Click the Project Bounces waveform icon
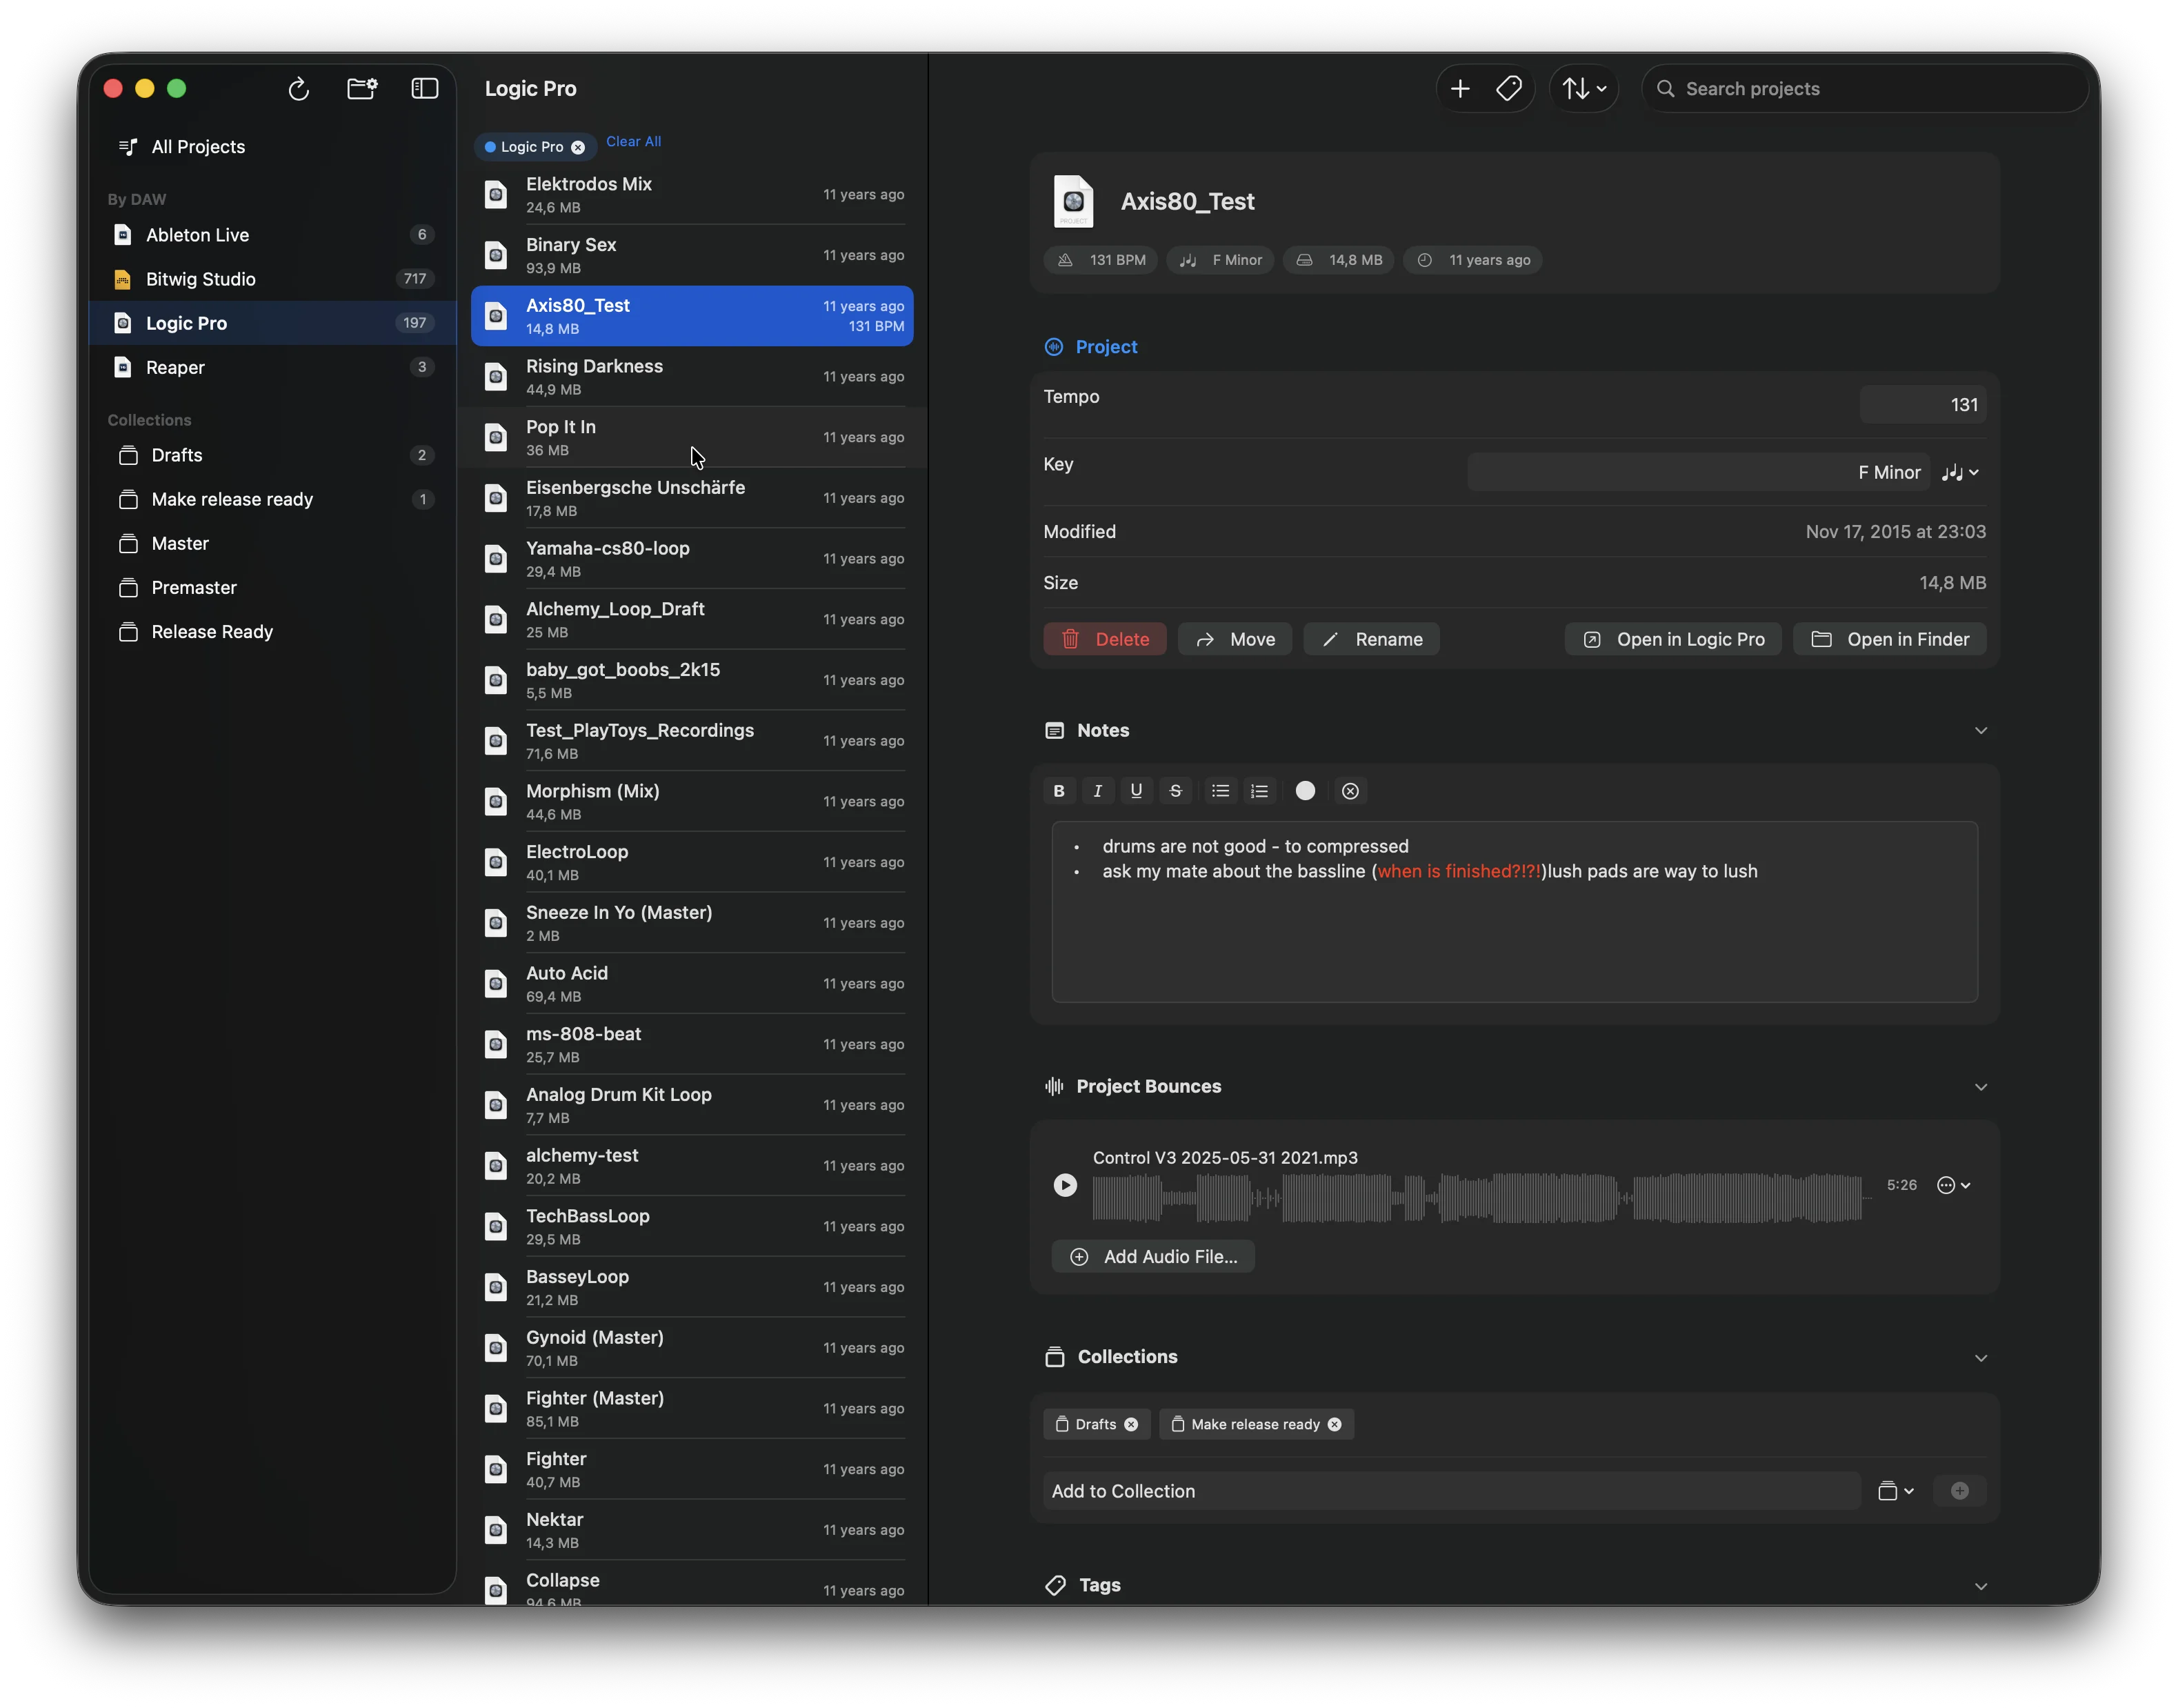 pos(1054,1087)
